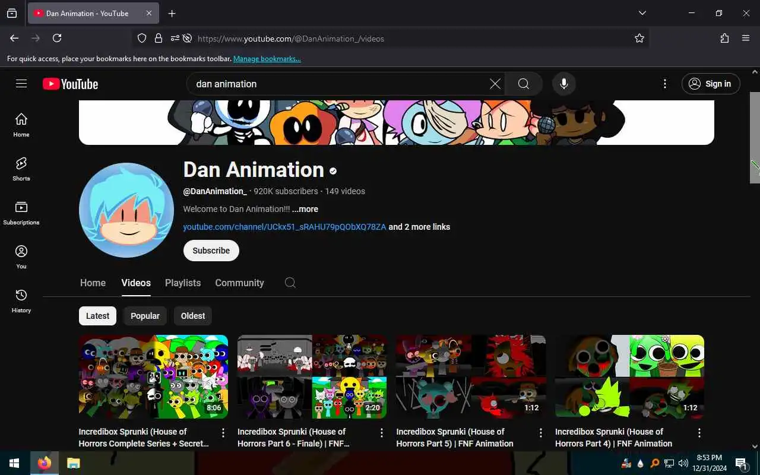Open Firefox extensions puzzle icon
Screen dimensions: 760x475
tap(724, 38)
